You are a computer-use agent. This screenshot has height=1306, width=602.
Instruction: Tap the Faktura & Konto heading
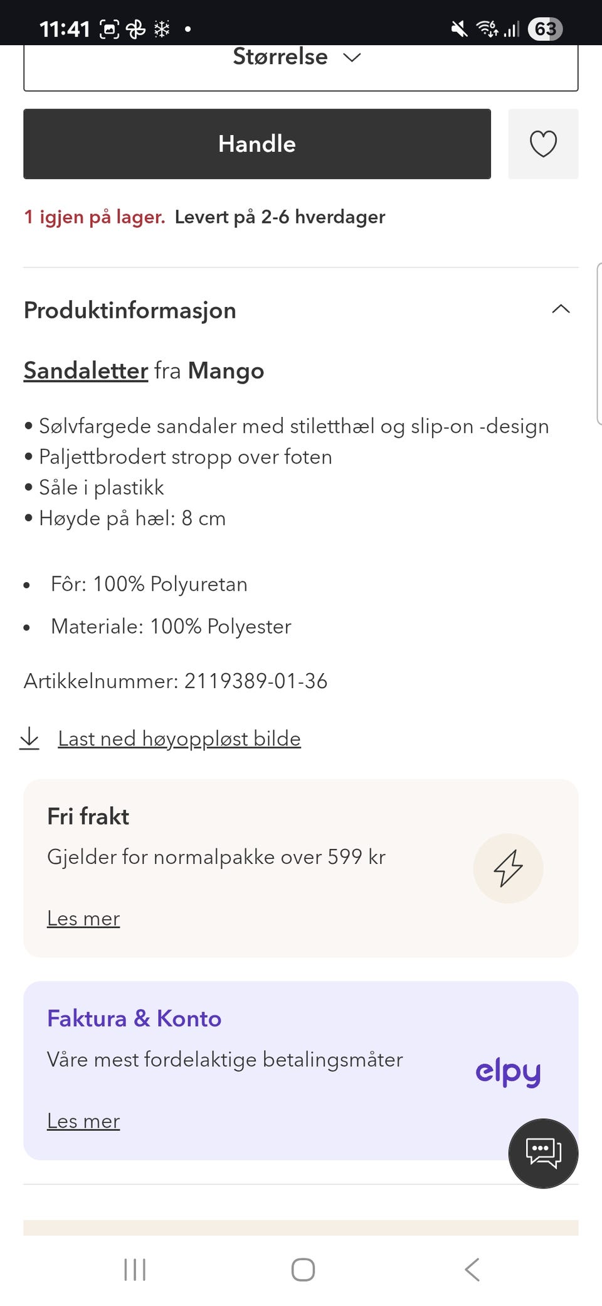click(x=134, y=1018)
